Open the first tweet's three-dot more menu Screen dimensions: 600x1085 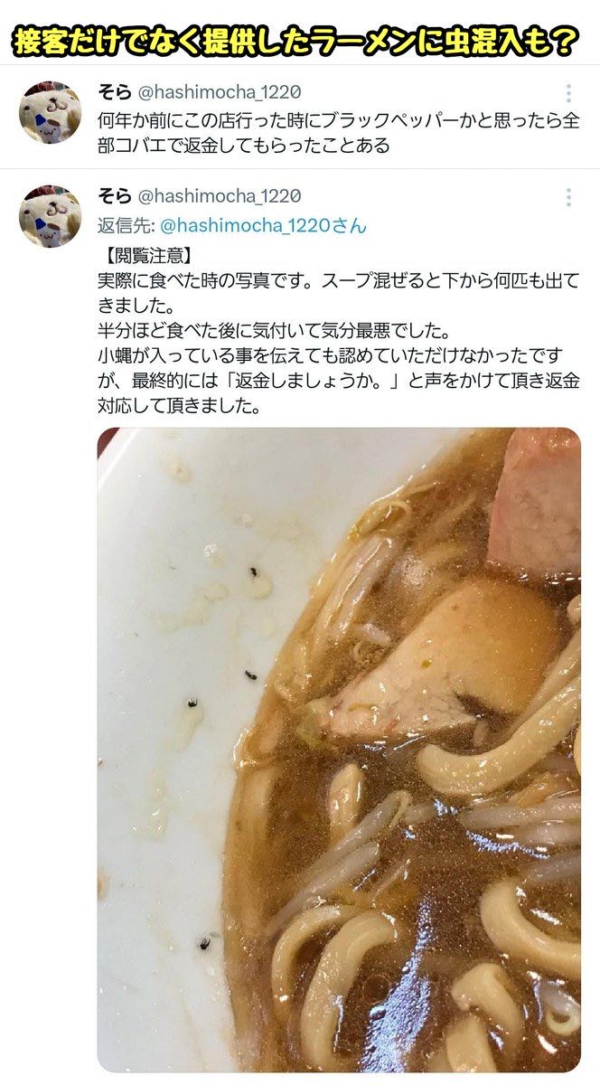pos(567,94)
